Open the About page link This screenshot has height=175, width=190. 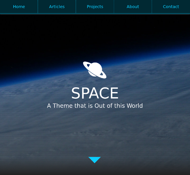click(x=133, y=7)
